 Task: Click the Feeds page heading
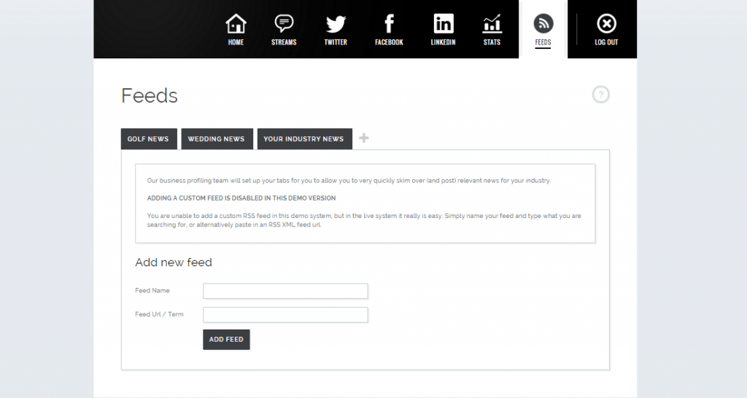(x=149, y=95)
